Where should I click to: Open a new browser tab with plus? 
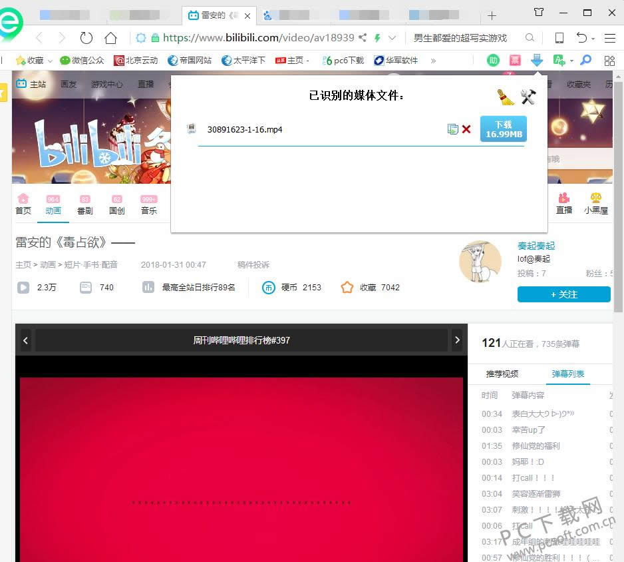tap(492, 15)
